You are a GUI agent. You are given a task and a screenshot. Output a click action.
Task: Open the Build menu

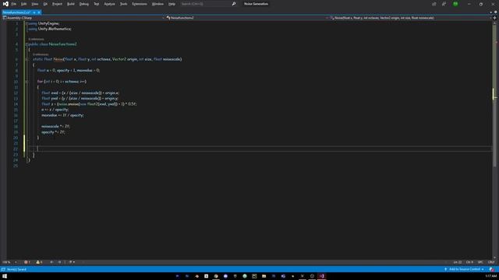(71, 4)
